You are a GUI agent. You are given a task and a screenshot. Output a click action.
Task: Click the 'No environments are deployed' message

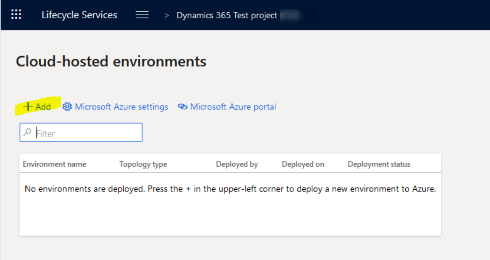click(230, 189)
